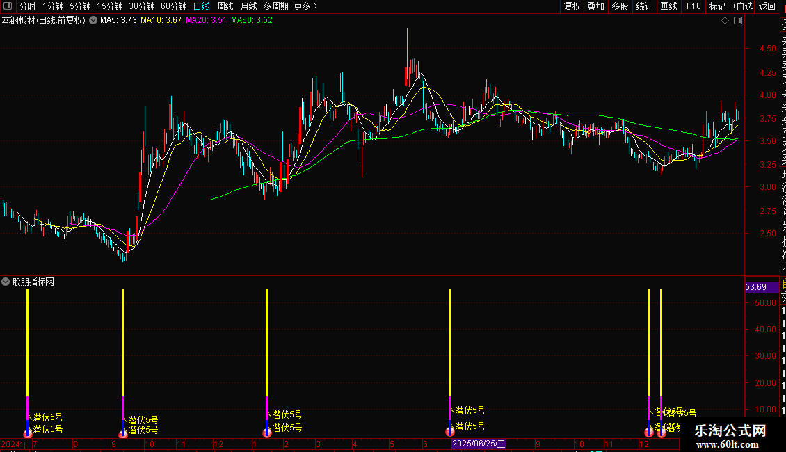Click the 10.00 indicator axis label
The image size is (786, 452).
point(765,410)
